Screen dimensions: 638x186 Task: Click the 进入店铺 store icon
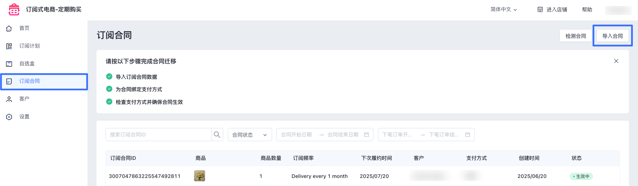pyautogui.click(x=540, y=9)
